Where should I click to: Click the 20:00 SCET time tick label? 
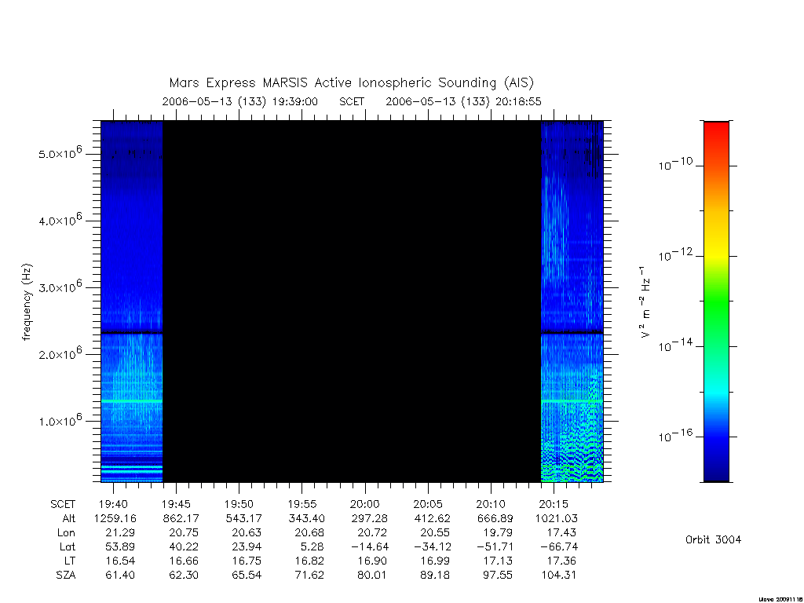[364, 504]
